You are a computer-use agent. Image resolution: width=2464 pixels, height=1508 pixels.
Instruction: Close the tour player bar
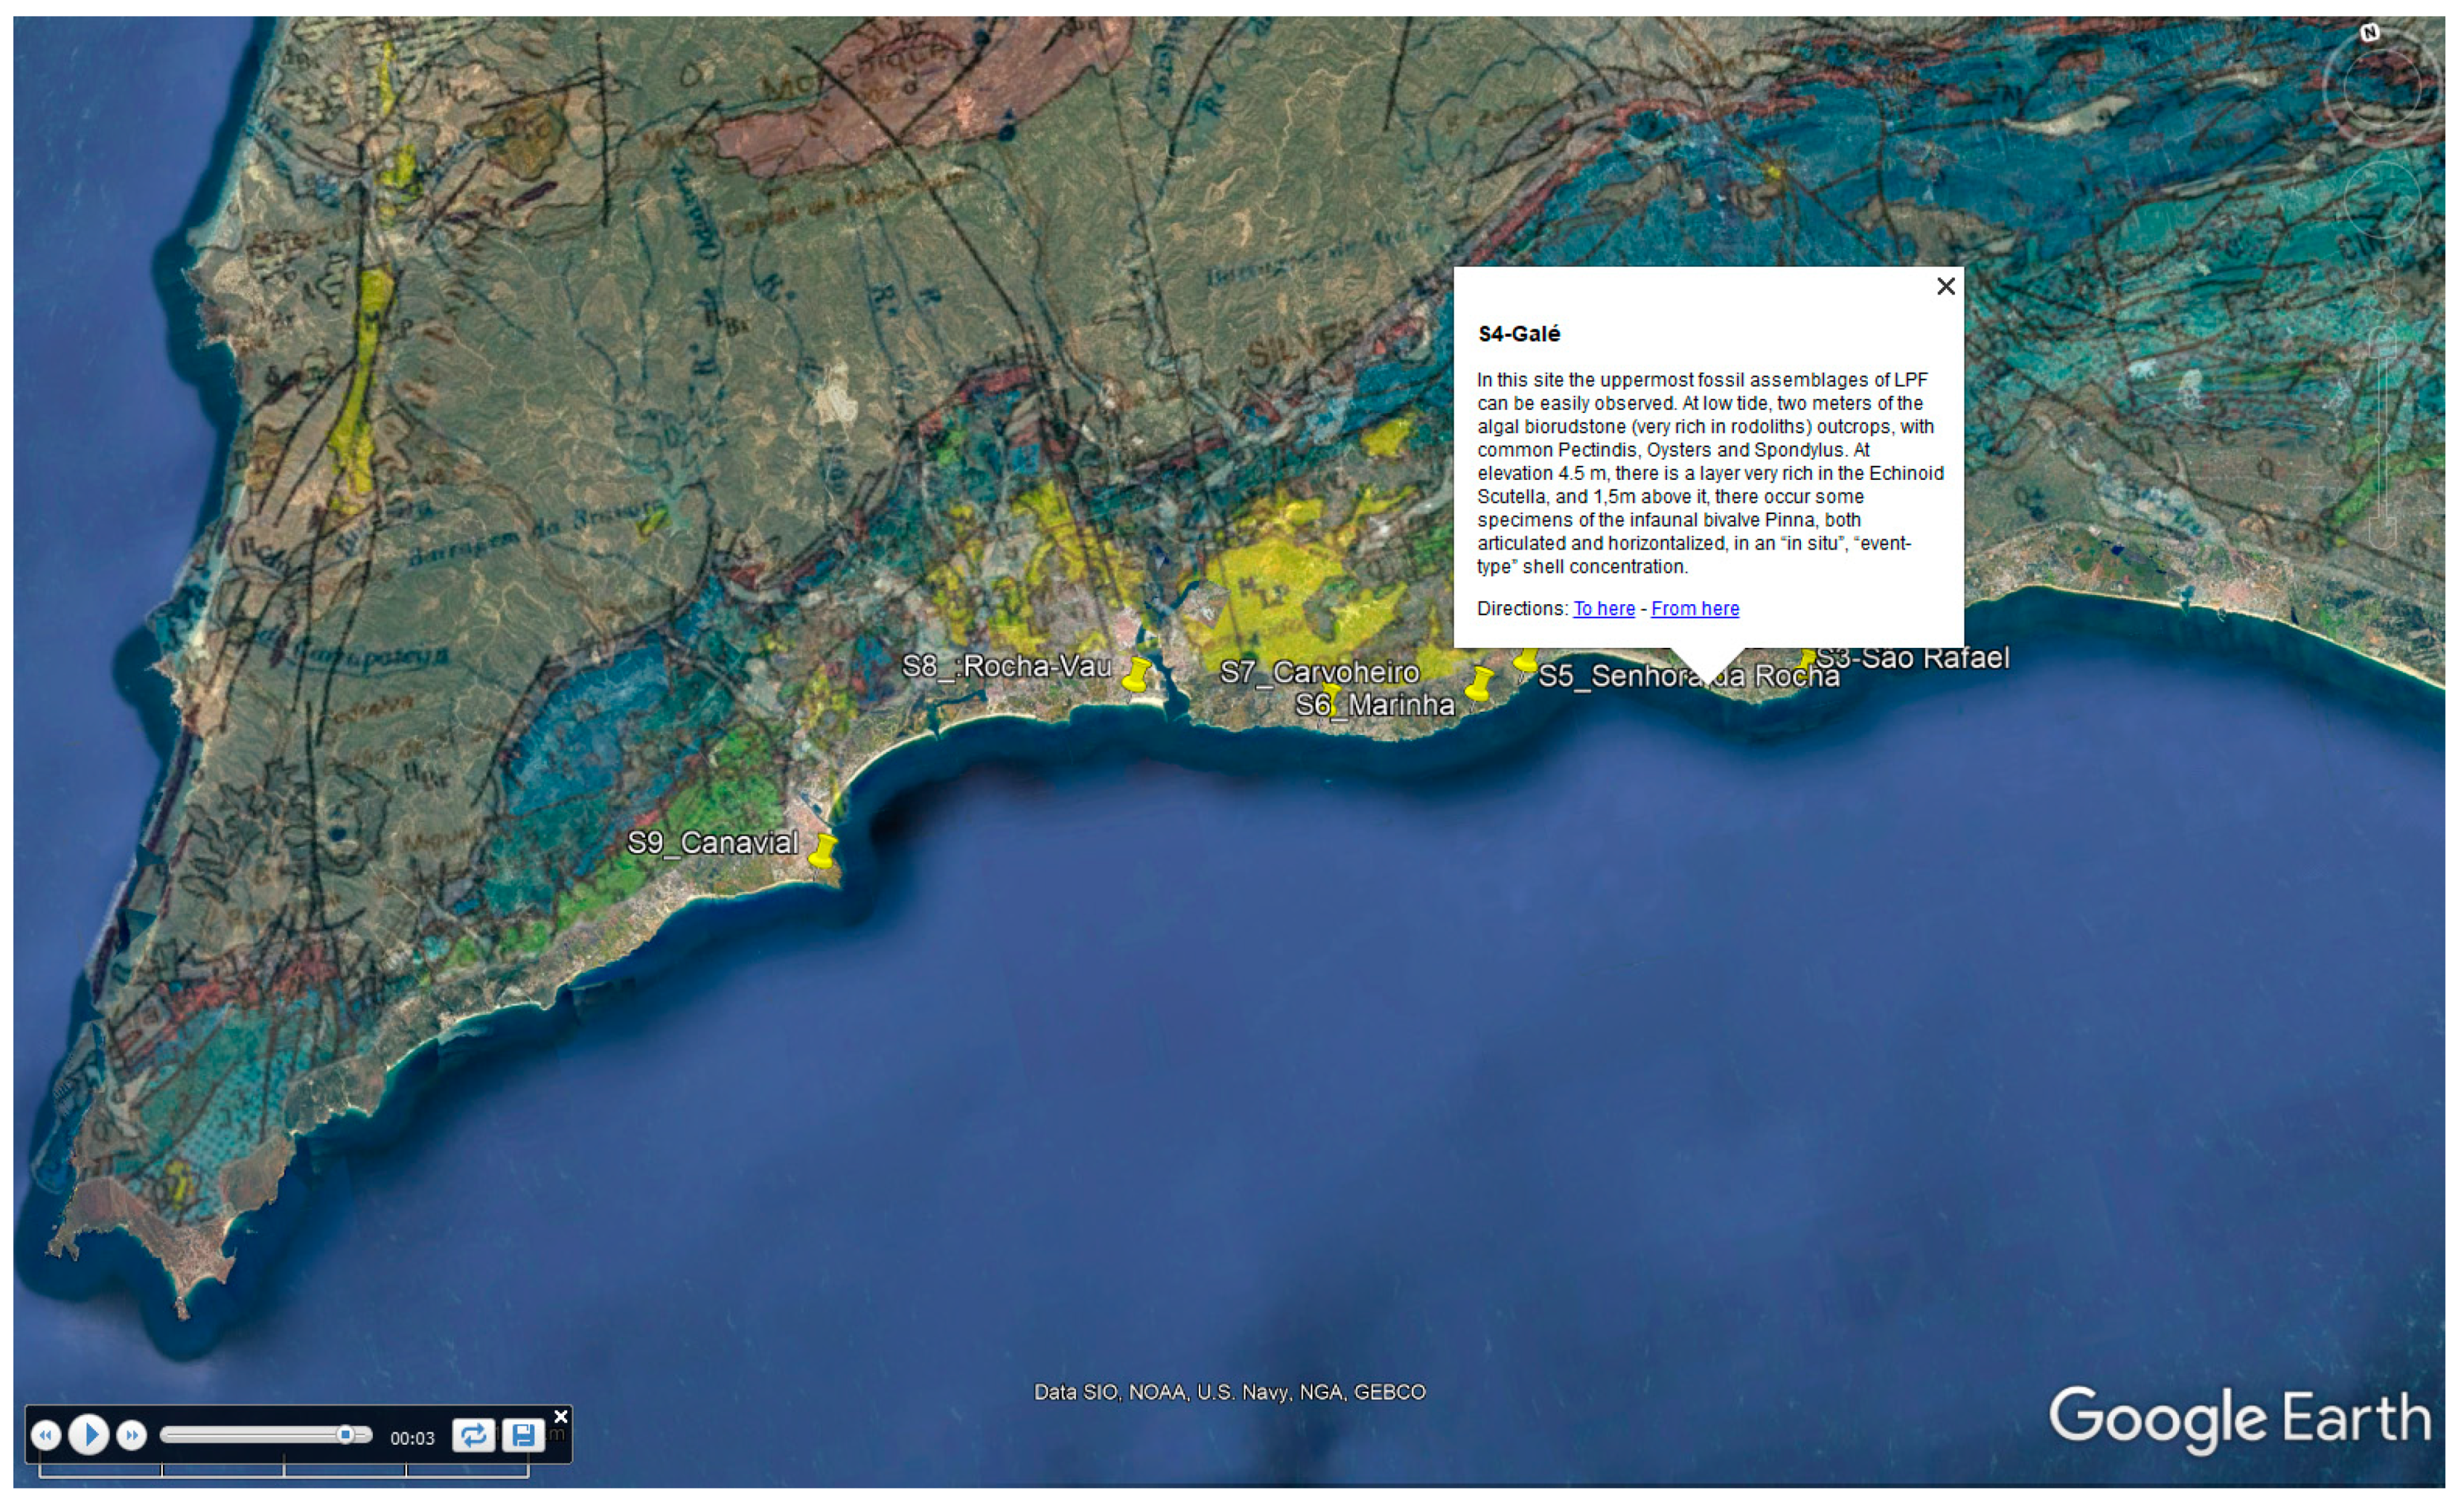[561, 1416]
